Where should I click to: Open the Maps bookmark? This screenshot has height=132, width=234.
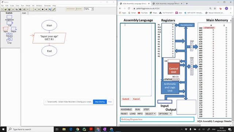coord(154,13)
